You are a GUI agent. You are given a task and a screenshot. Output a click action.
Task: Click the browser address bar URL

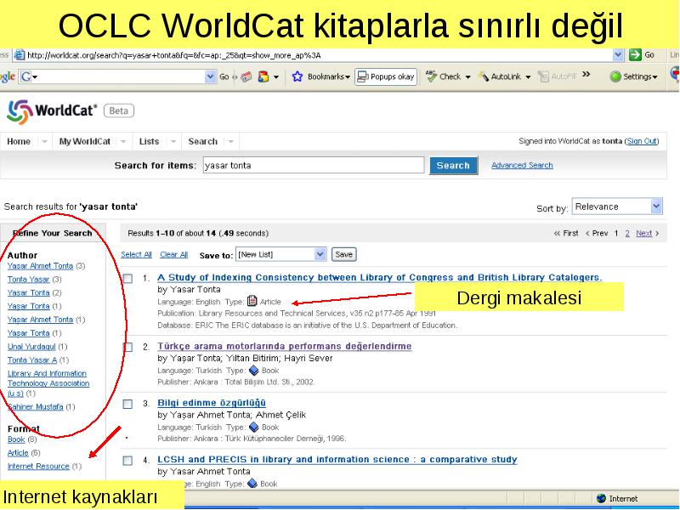point(319,55)
